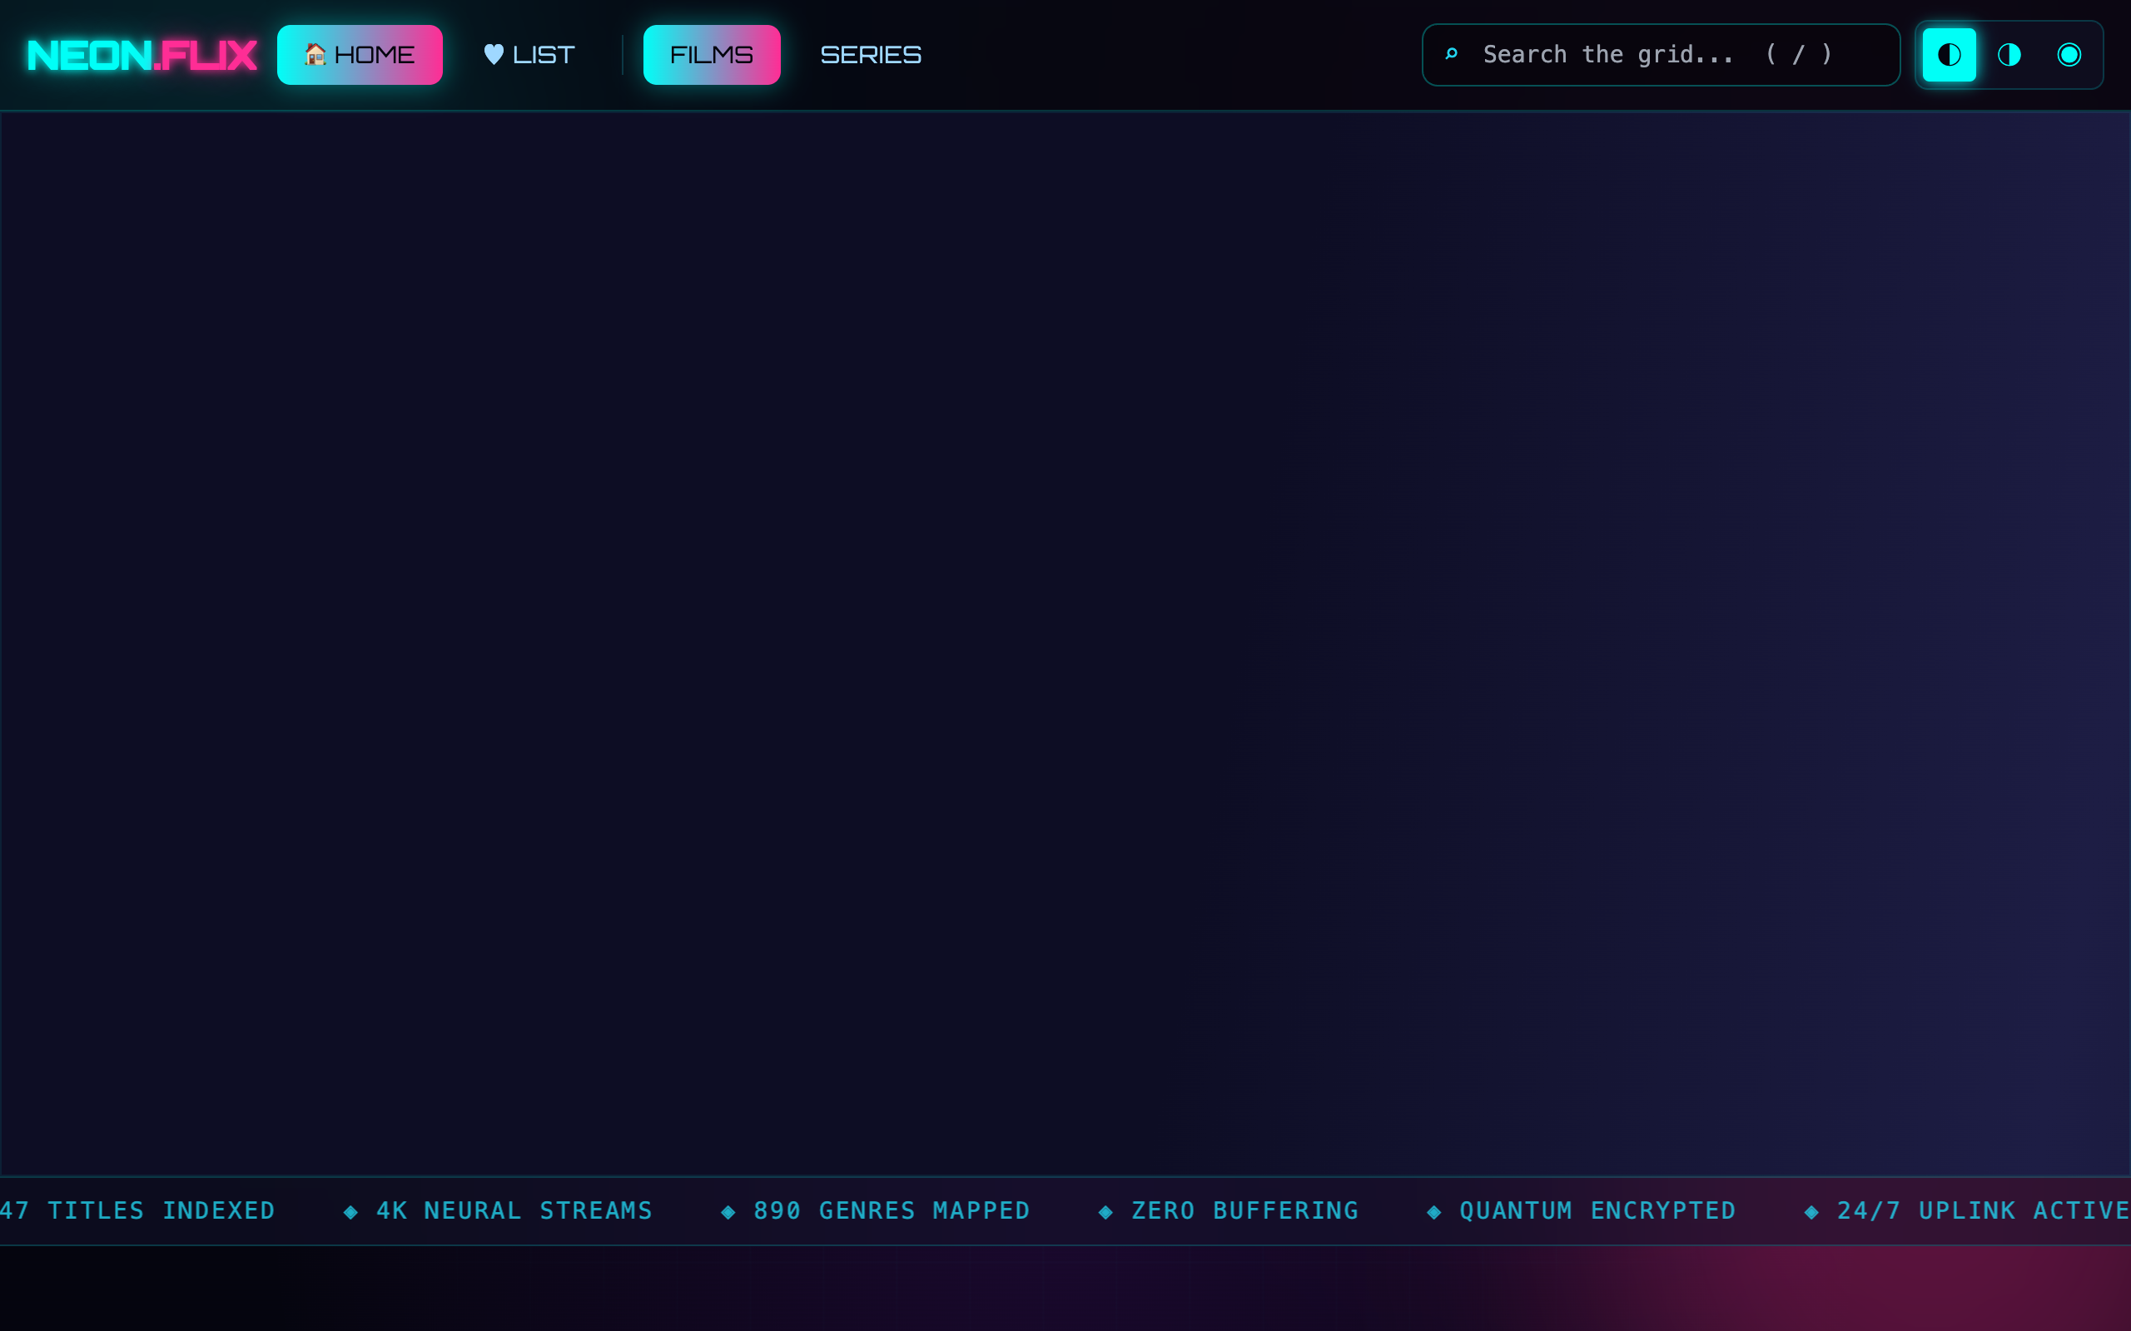
Task: Switch to the SERIES tab
Action: pos(871,55)
